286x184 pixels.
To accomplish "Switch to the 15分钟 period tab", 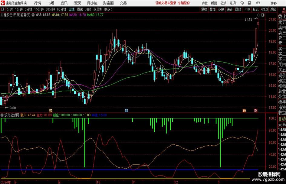I will click(39, 9).
